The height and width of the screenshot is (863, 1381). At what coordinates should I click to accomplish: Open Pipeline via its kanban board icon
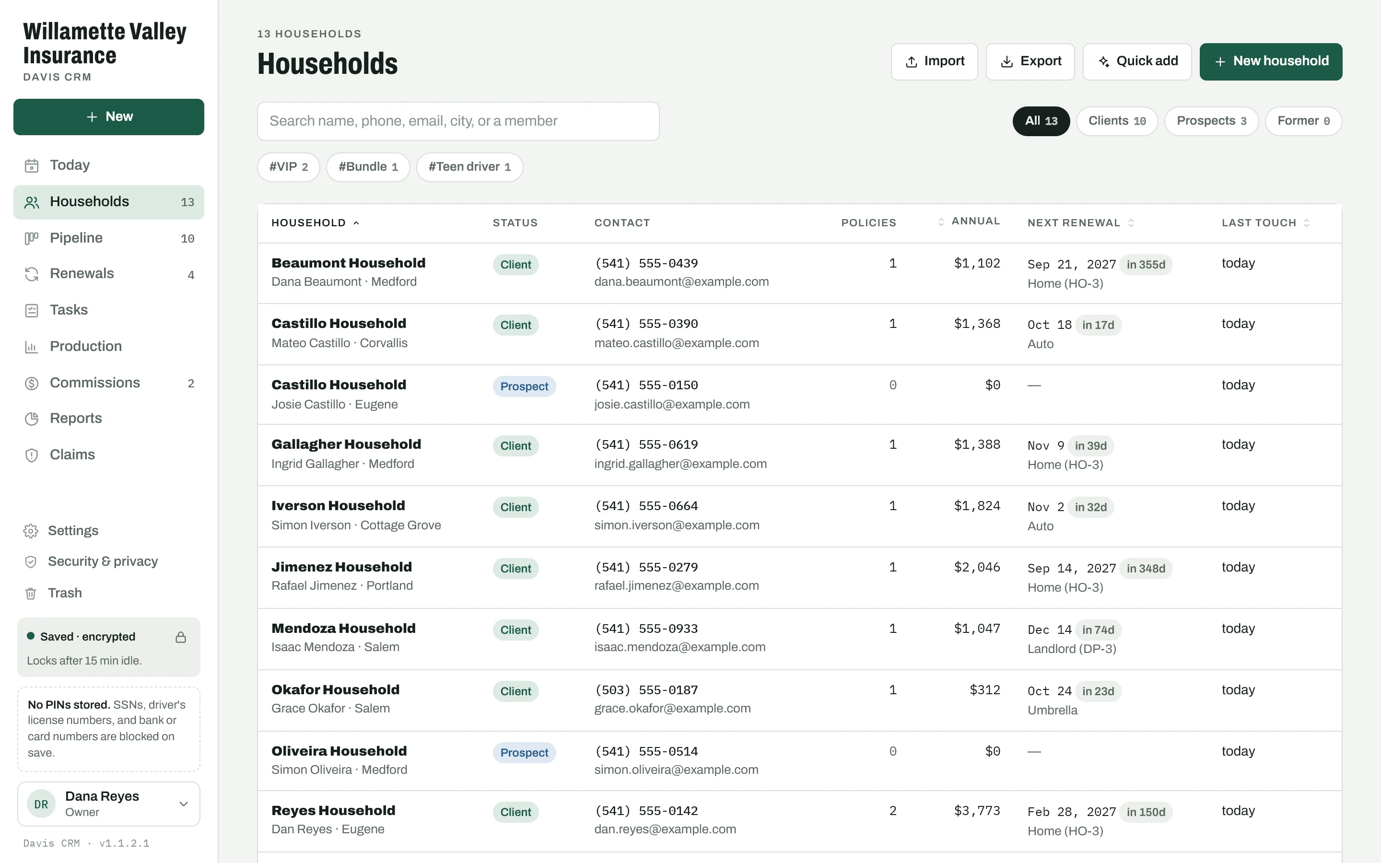[31, 238]
